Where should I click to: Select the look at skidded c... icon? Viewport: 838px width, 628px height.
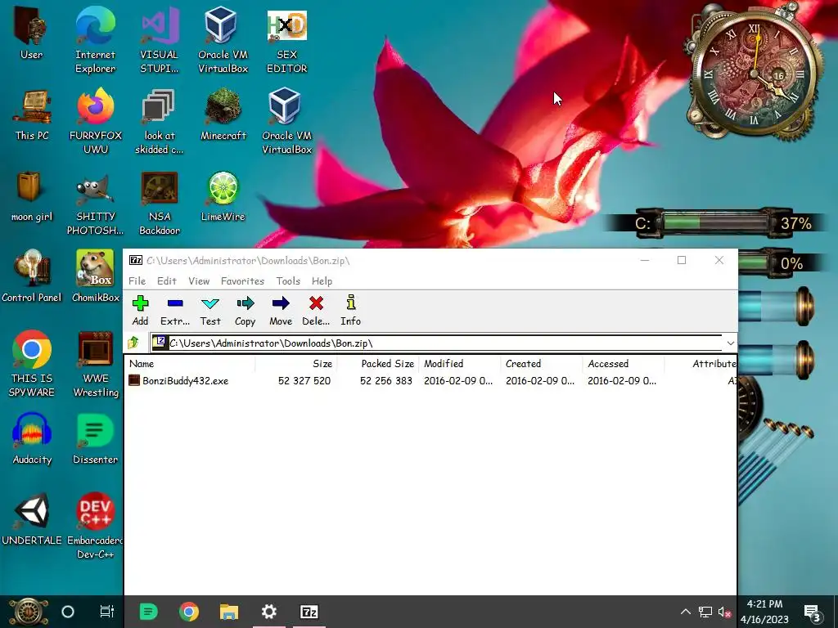159,121
